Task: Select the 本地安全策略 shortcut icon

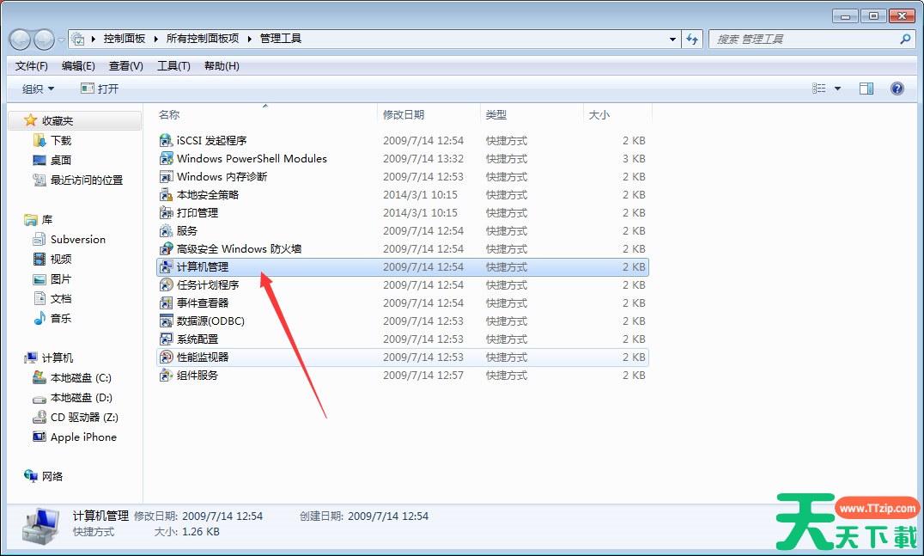Action: 167,194
